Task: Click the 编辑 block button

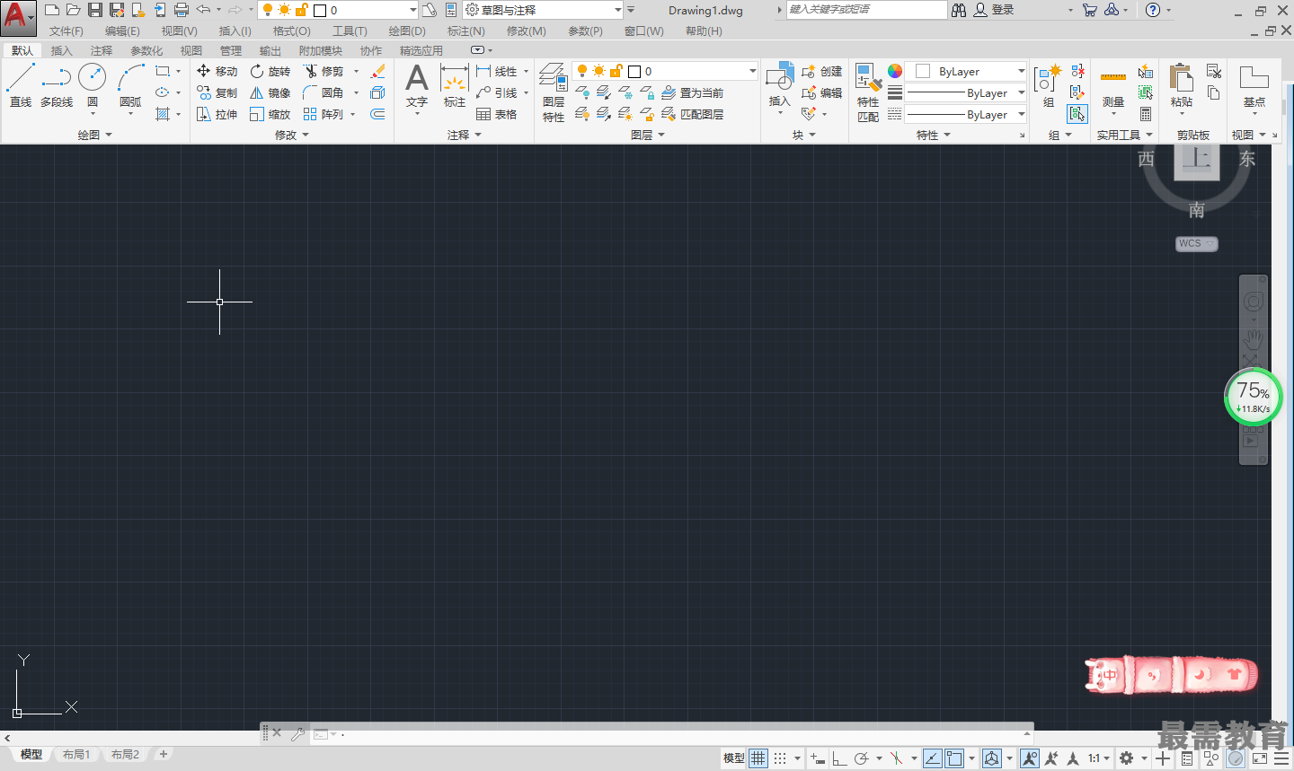Action: click(x=822, y=92)
